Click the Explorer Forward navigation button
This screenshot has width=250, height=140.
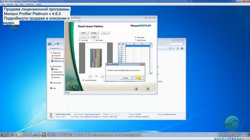53,44
